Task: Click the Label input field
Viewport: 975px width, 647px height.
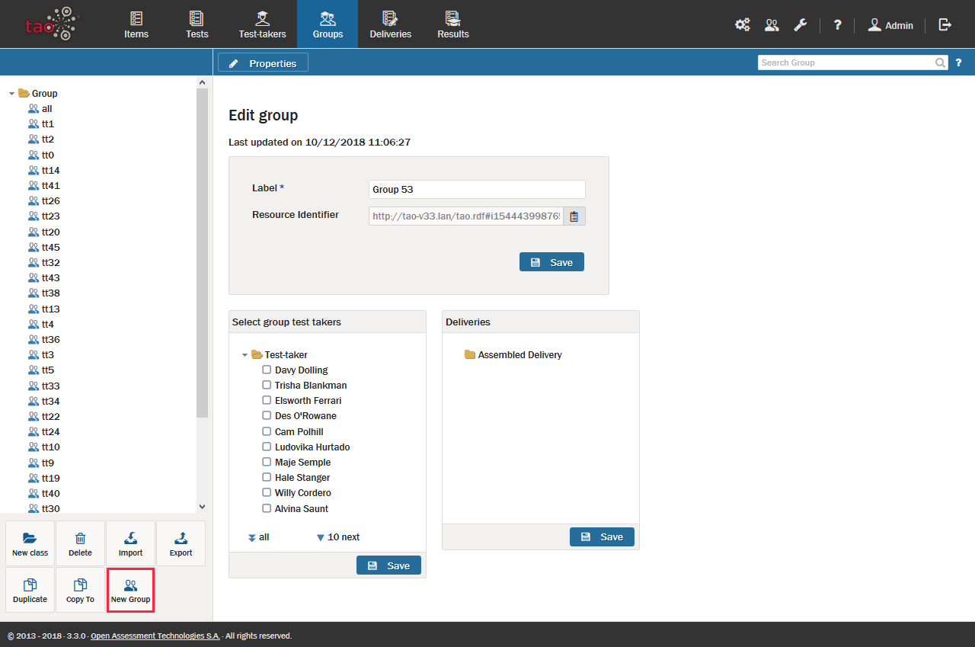Action: (477, 189)
